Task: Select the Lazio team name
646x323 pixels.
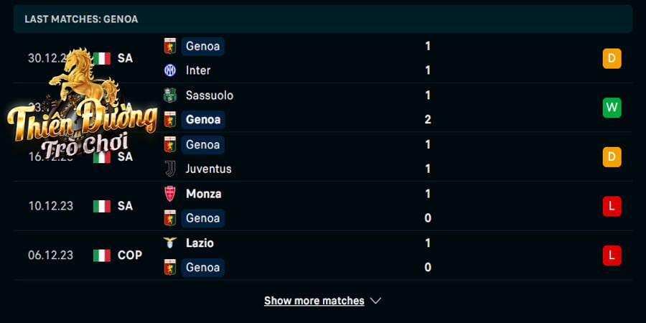Action: pos(200,243)
